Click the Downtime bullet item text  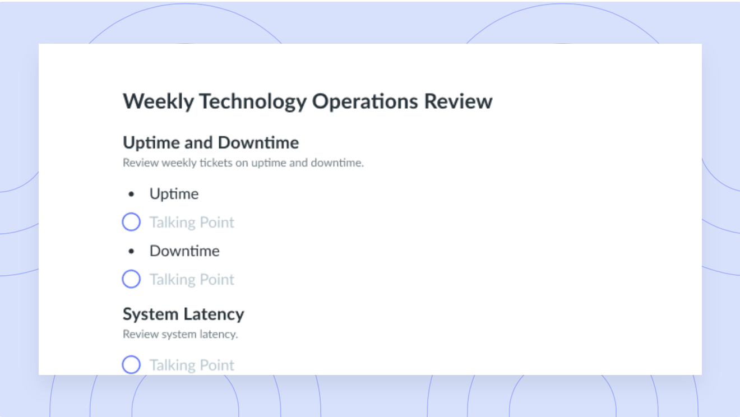pyautogui.click(x=184, y=251)
